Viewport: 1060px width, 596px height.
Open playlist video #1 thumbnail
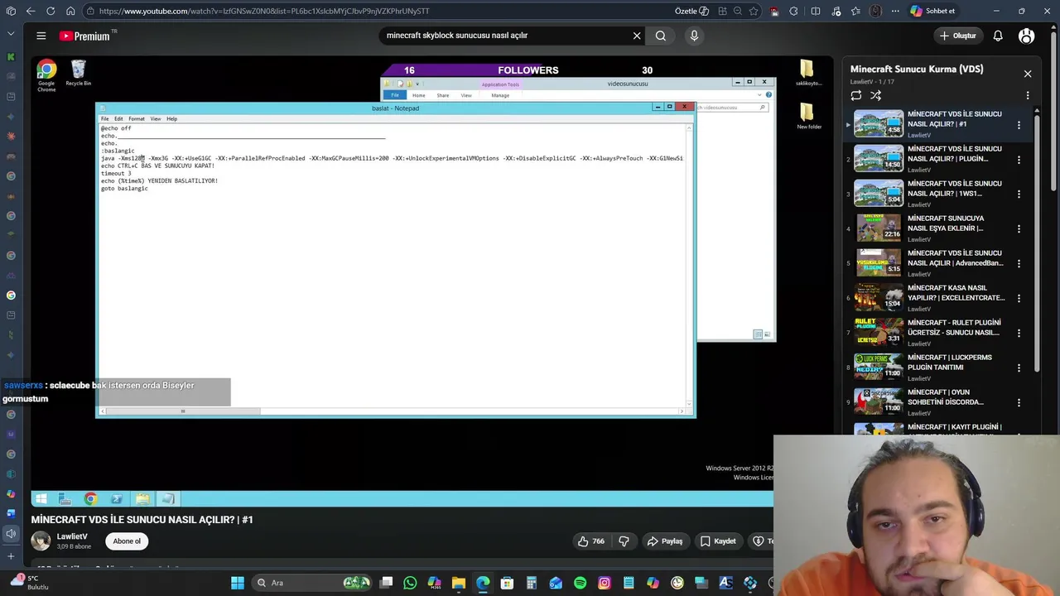coord(879,123)
